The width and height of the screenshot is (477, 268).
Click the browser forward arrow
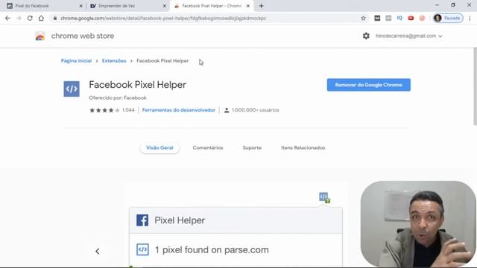(x=19, y=18)
